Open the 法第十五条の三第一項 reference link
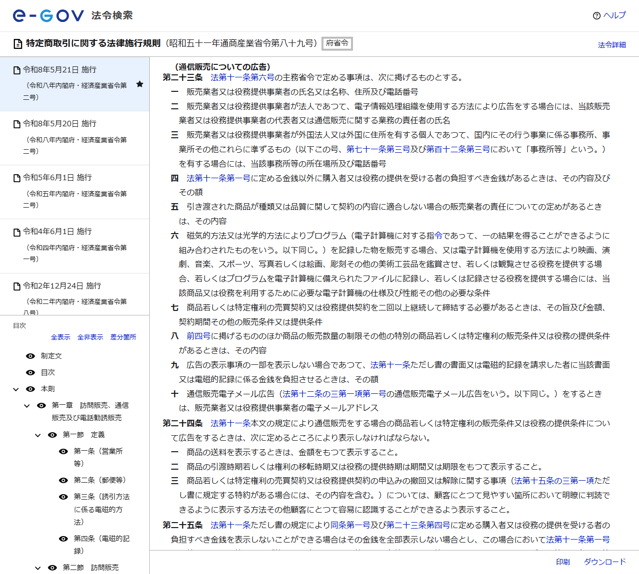The image size is (639, 574). (554, 481)
